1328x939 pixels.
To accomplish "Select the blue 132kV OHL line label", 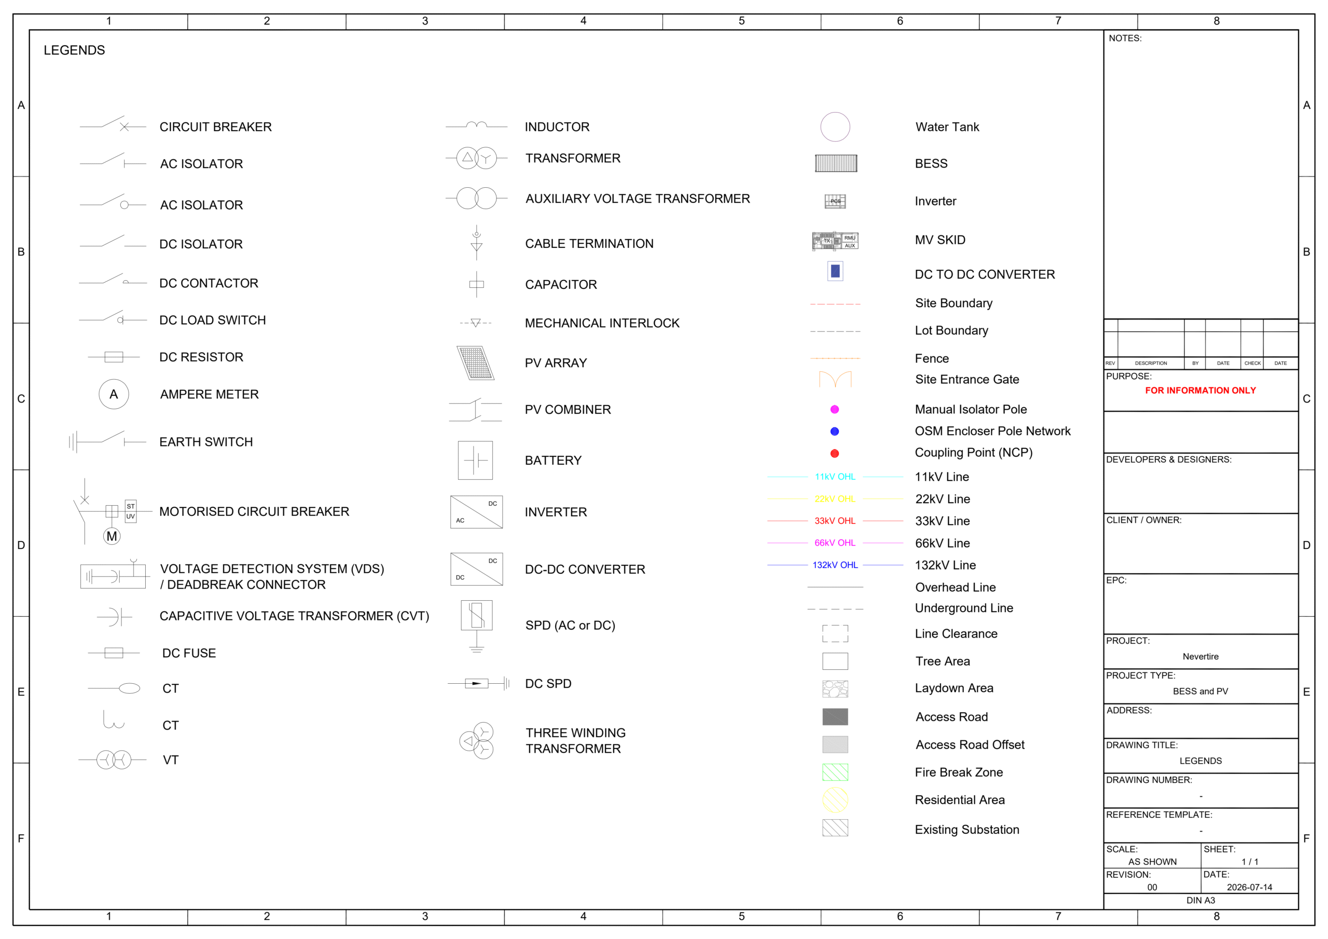I will [835, 565].
